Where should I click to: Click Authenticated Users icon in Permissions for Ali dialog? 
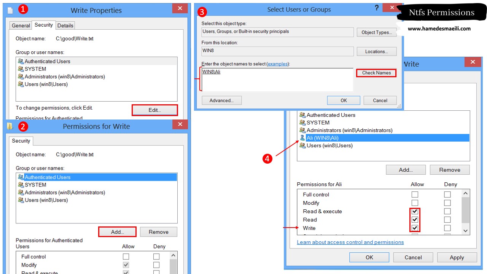click(302, 115)
